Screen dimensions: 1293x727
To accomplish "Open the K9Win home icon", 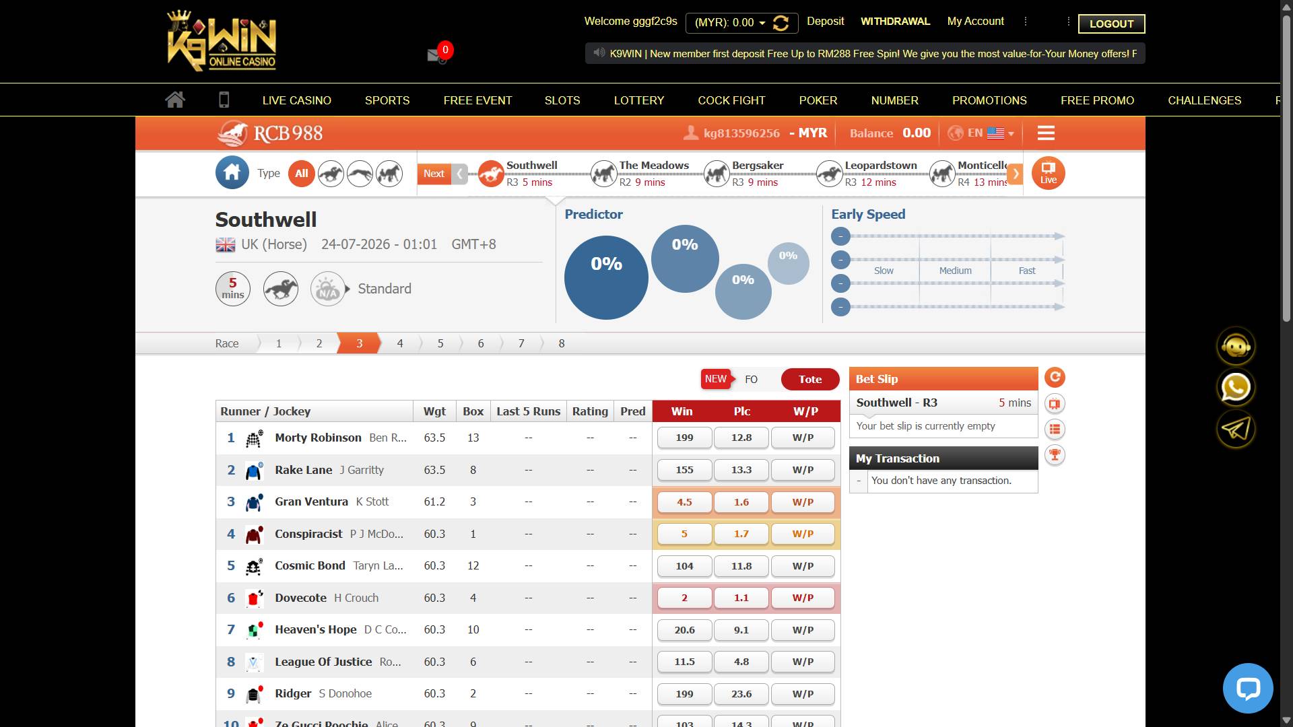I will click(175, 100).
